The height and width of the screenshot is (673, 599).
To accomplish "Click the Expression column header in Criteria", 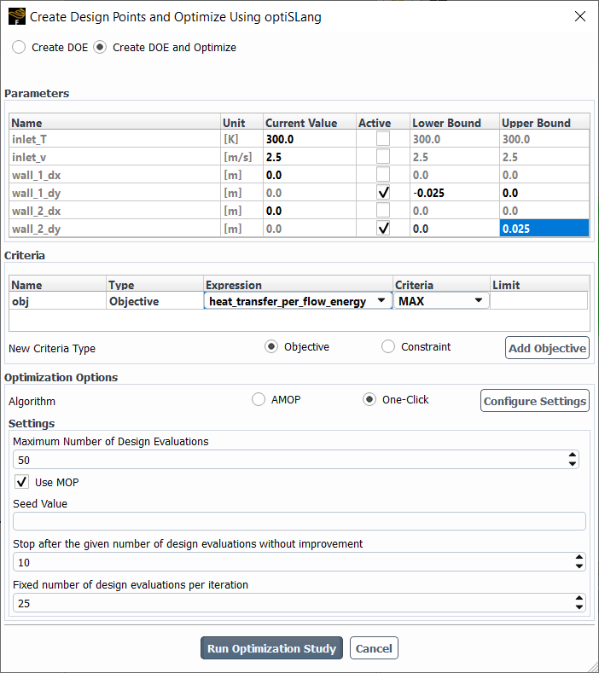I will [x=298, y=285].
